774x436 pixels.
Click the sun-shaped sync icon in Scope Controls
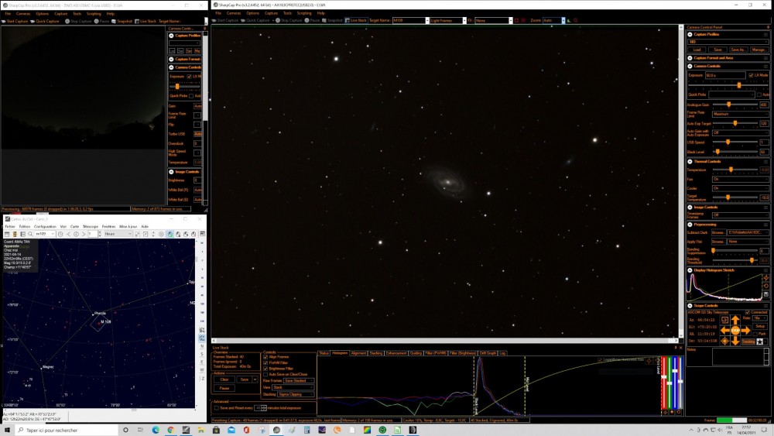724,342
